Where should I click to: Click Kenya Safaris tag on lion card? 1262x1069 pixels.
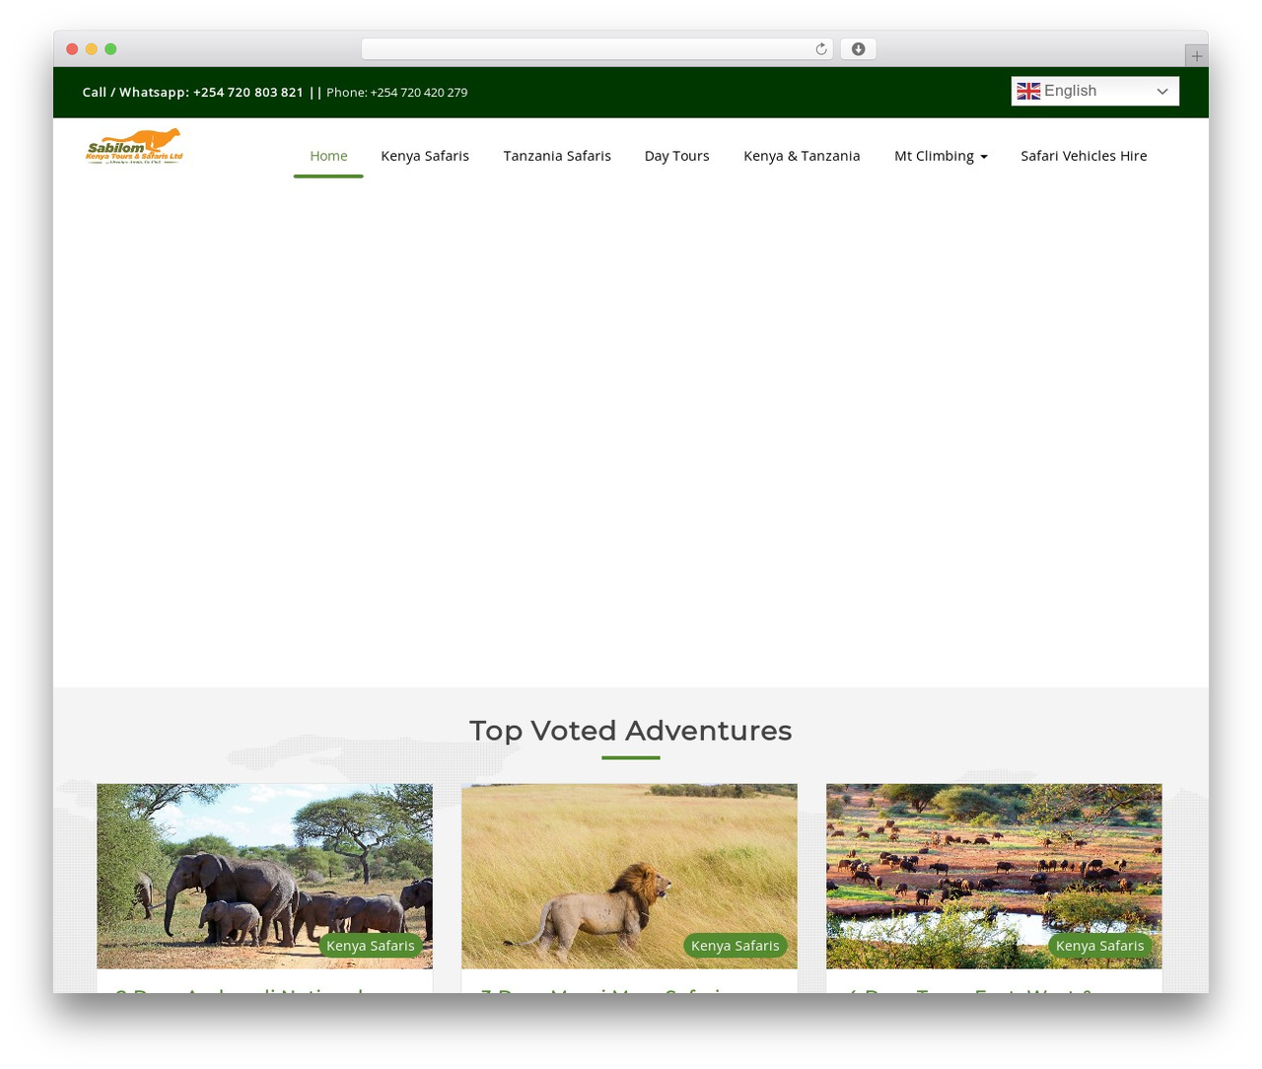click(x=736, y=946)
